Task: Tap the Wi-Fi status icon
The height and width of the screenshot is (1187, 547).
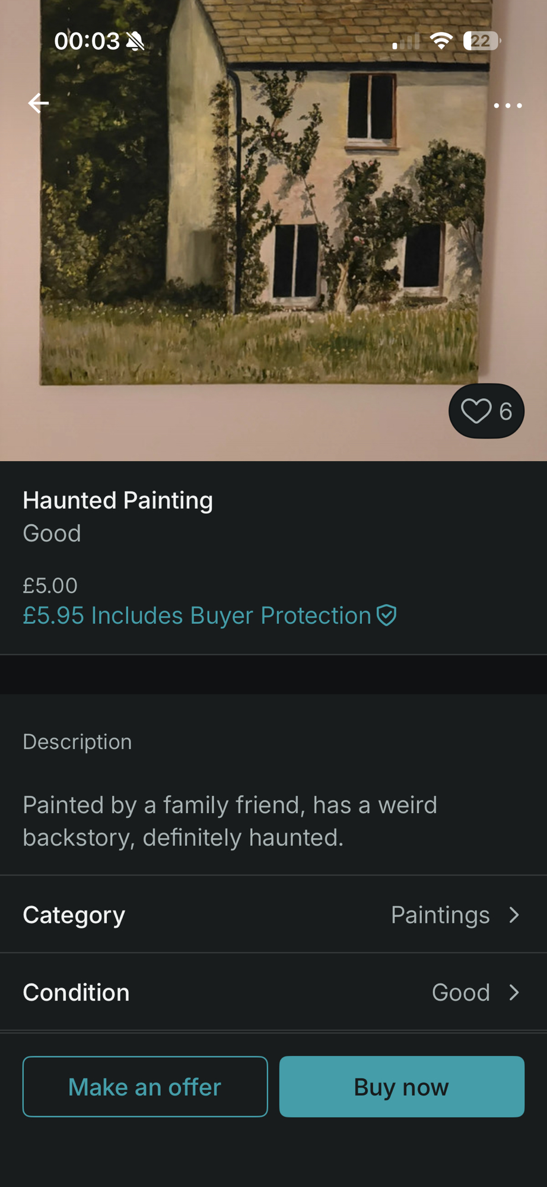Action: pos(441,41)
